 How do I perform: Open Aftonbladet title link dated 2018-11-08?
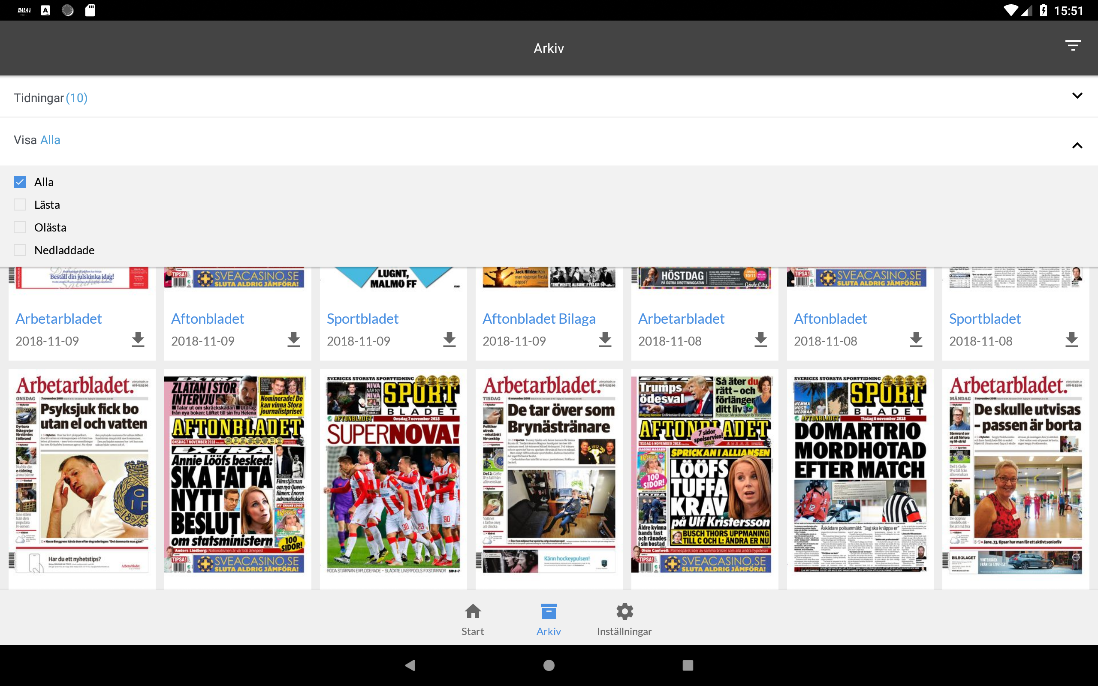(830, 319)
